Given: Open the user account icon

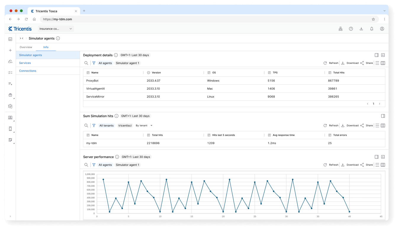Looking at the screenshot, I should click(382, 29).
